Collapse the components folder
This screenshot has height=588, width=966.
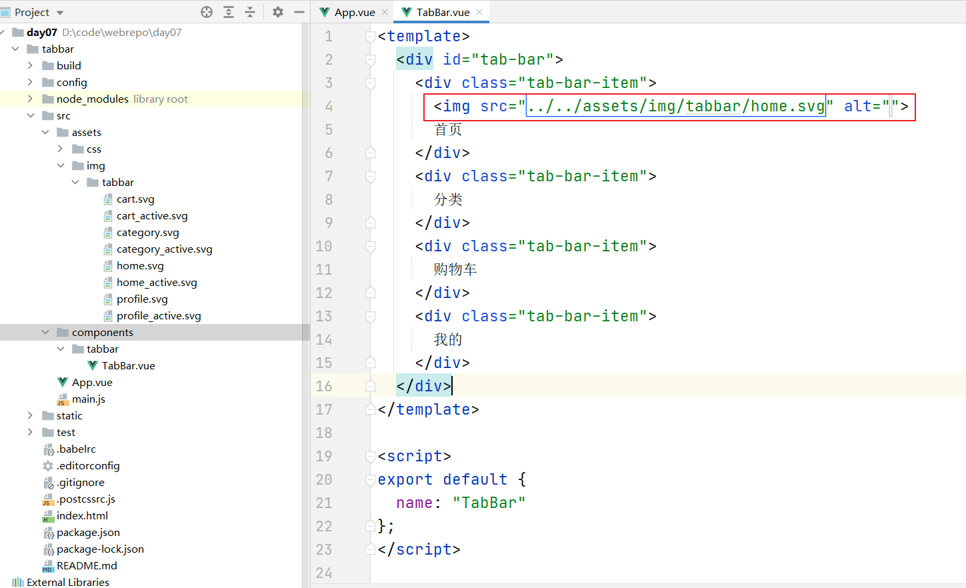(x=45, y=332)
